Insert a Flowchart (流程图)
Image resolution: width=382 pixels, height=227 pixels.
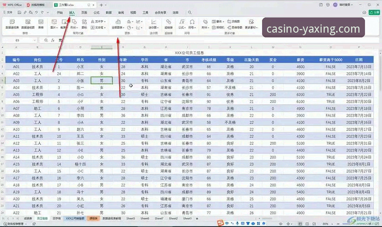(233, 21)
